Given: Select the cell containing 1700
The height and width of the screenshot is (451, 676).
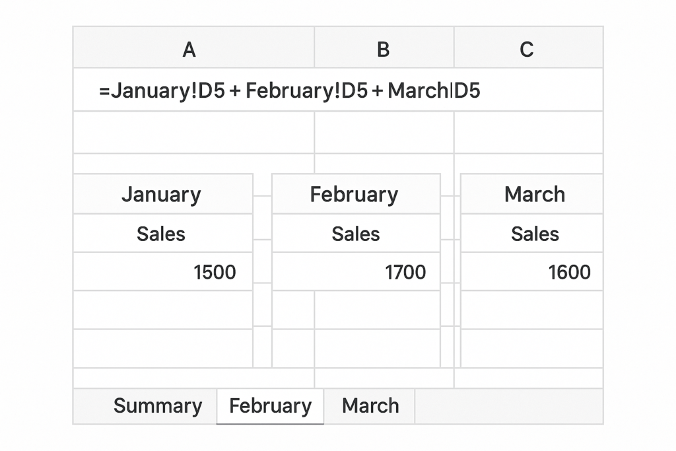Looking at the screenshot, I should (x=355, y=271).
